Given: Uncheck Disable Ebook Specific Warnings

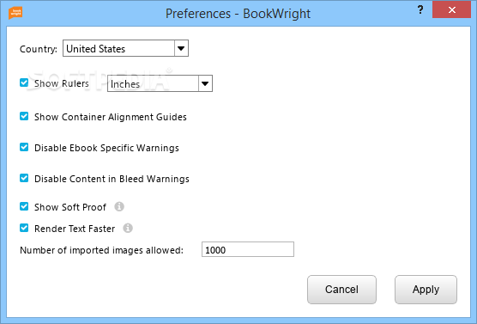Looking at the screenshot, I should [x=24, y=148].
